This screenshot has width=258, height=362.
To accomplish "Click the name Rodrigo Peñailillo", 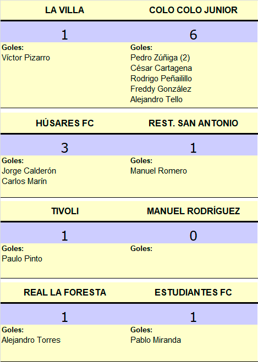I will [x=161, y=79].
